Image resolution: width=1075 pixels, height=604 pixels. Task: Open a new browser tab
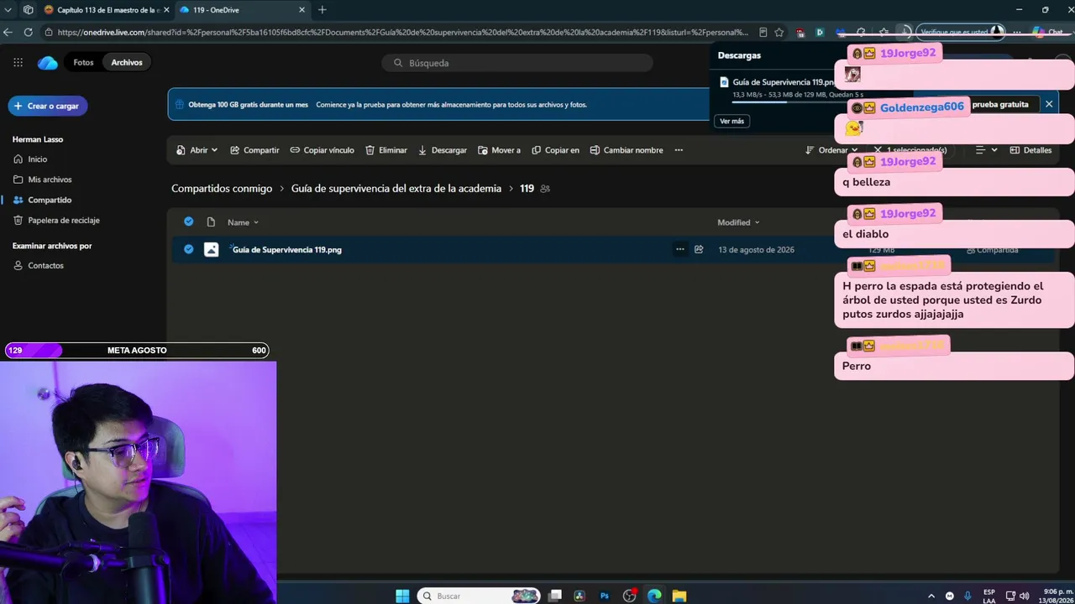pos(322,10)
